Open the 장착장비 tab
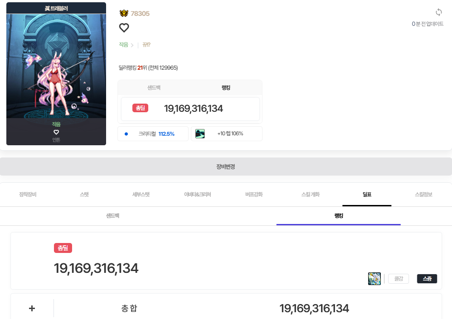Screen dimensions: 452x319 coord(28,195)
